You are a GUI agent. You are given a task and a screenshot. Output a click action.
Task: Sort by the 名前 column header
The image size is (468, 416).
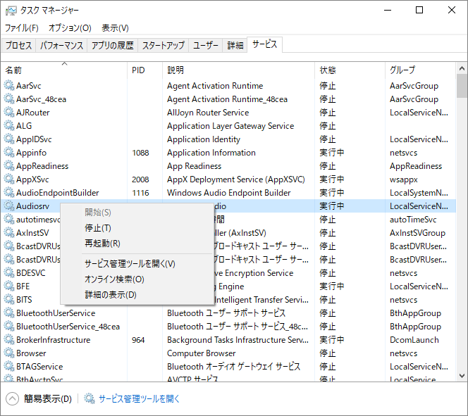pos(64,70)
